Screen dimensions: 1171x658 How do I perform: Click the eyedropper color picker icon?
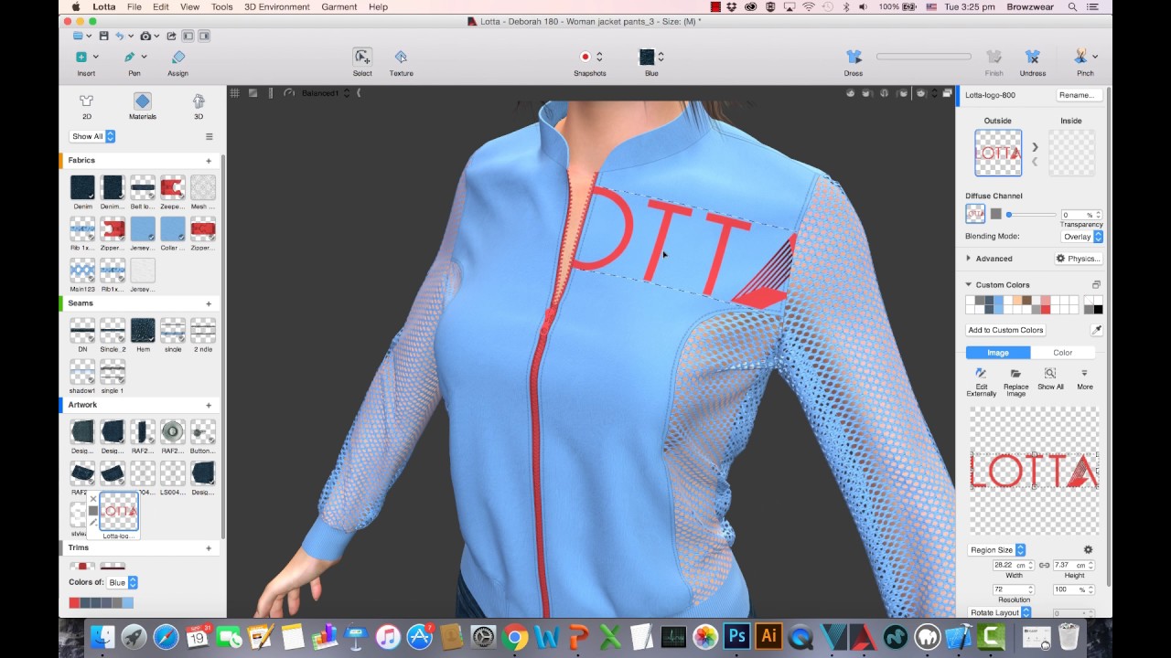[1096, 330]
